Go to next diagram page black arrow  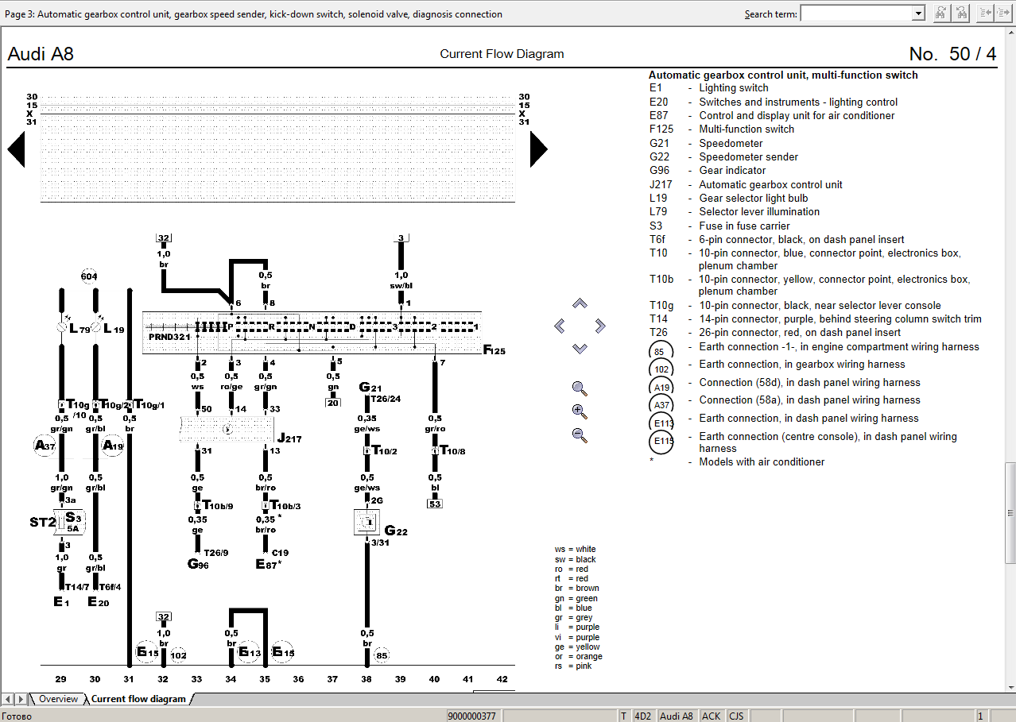[538, 149]
